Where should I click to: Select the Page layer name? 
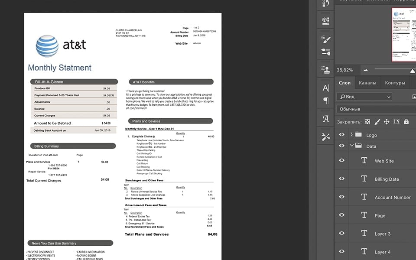[x=380, y=216]
